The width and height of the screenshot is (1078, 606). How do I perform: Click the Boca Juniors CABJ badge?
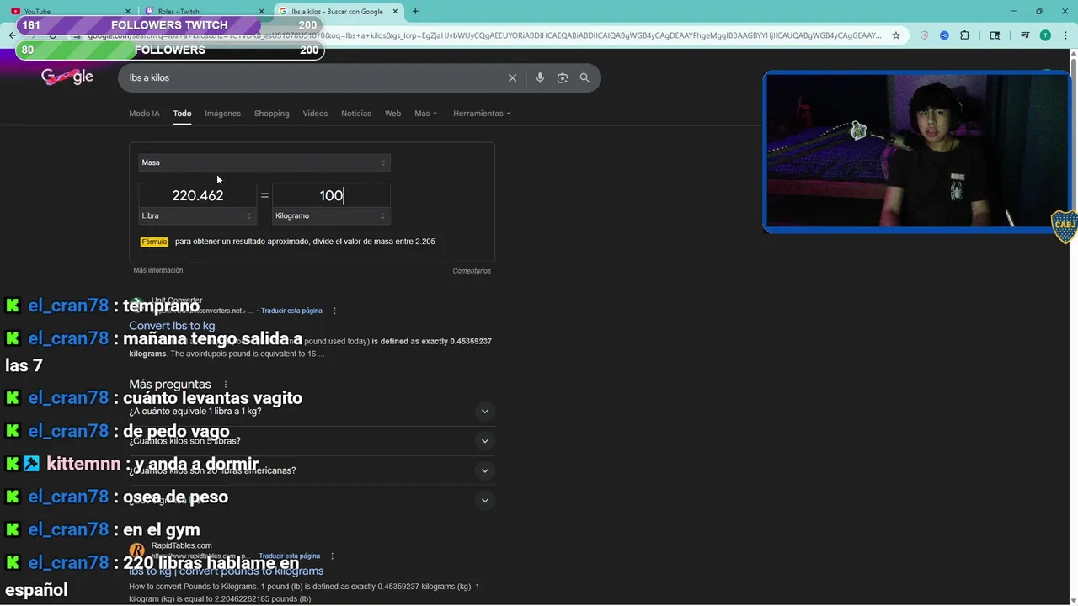pyautogui.click(x=1065, y=226)
